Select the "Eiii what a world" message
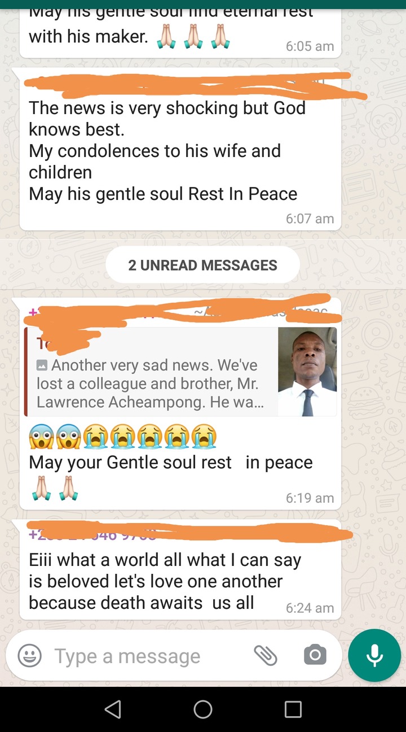Viewport: 406px width, 732px height. tap(180, 570)
